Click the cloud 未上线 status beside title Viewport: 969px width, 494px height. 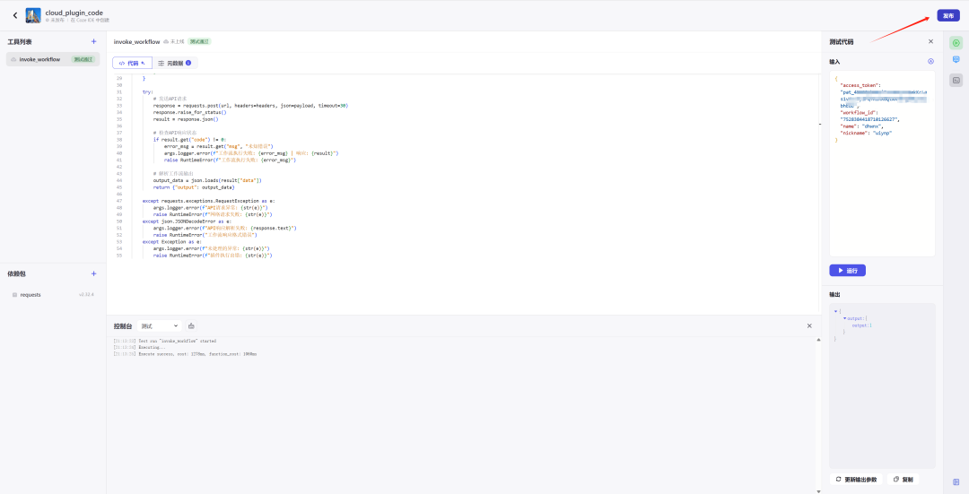point(174,41)
